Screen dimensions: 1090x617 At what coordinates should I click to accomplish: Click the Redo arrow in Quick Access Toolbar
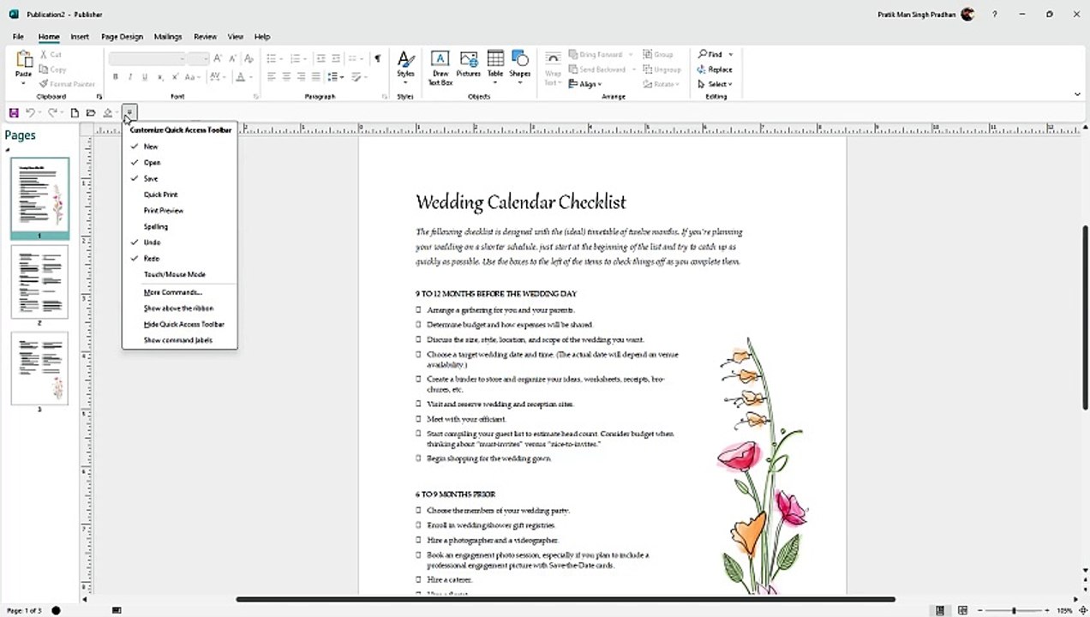pyautogui.click(x=52, y=113)
